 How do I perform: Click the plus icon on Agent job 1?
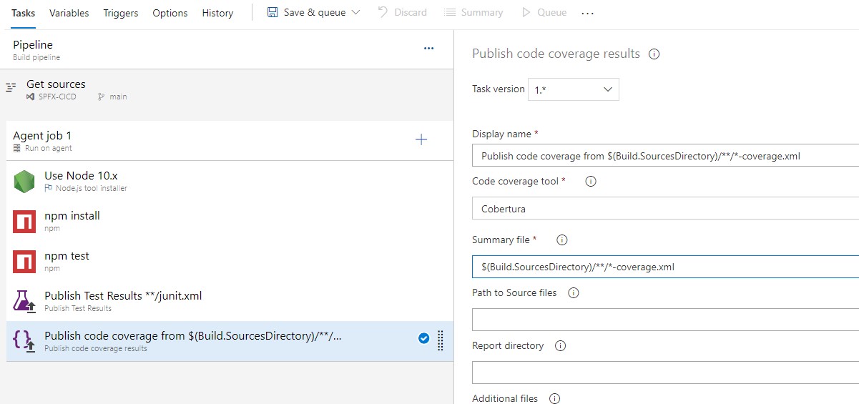point(421,140)
